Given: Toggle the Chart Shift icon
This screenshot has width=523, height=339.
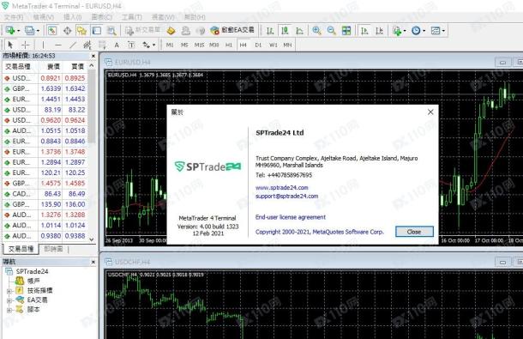Looking at the screenshot, I should (379, 31).
